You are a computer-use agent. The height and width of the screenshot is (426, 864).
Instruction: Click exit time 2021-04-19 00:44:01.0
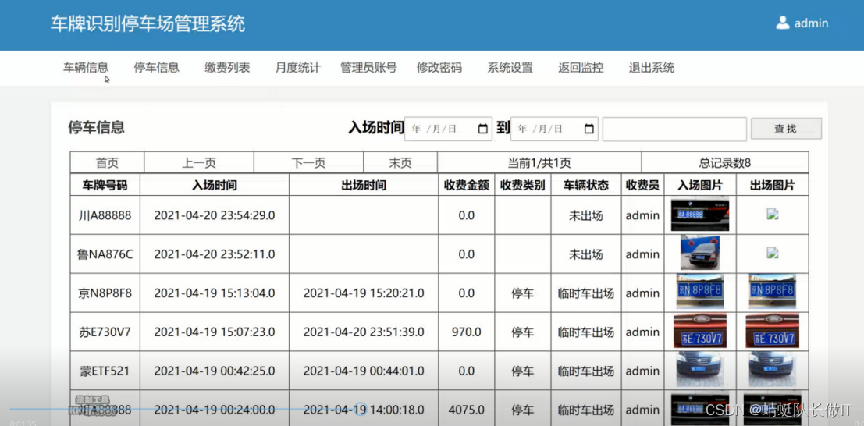(364, 371)
